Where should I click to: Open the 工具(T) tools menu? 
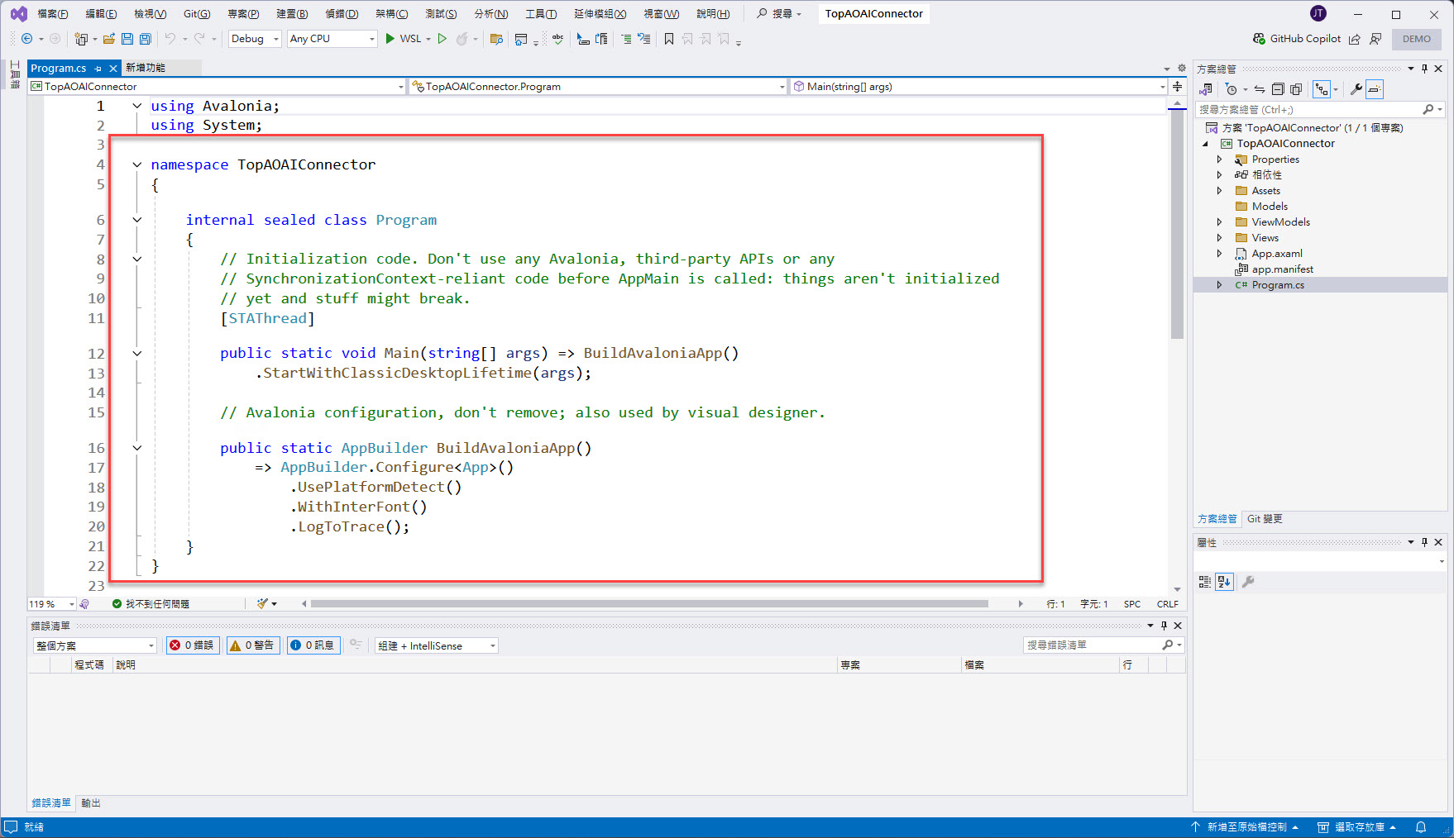541,13
